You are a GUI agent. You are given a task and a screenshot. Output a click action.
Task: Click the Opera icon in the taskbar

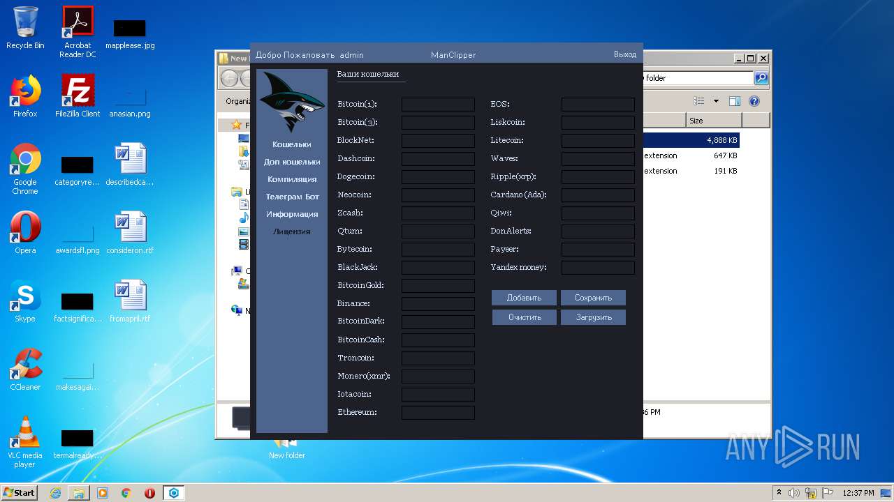pyautogui.click(x=149, y=493)
